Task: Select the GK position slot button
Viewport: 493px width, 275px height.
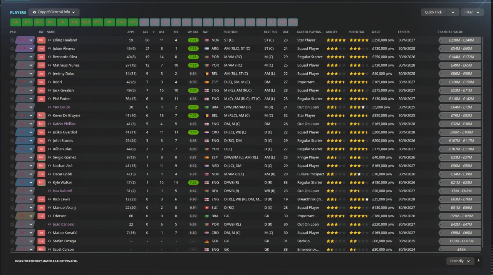Action: point(15,22)
